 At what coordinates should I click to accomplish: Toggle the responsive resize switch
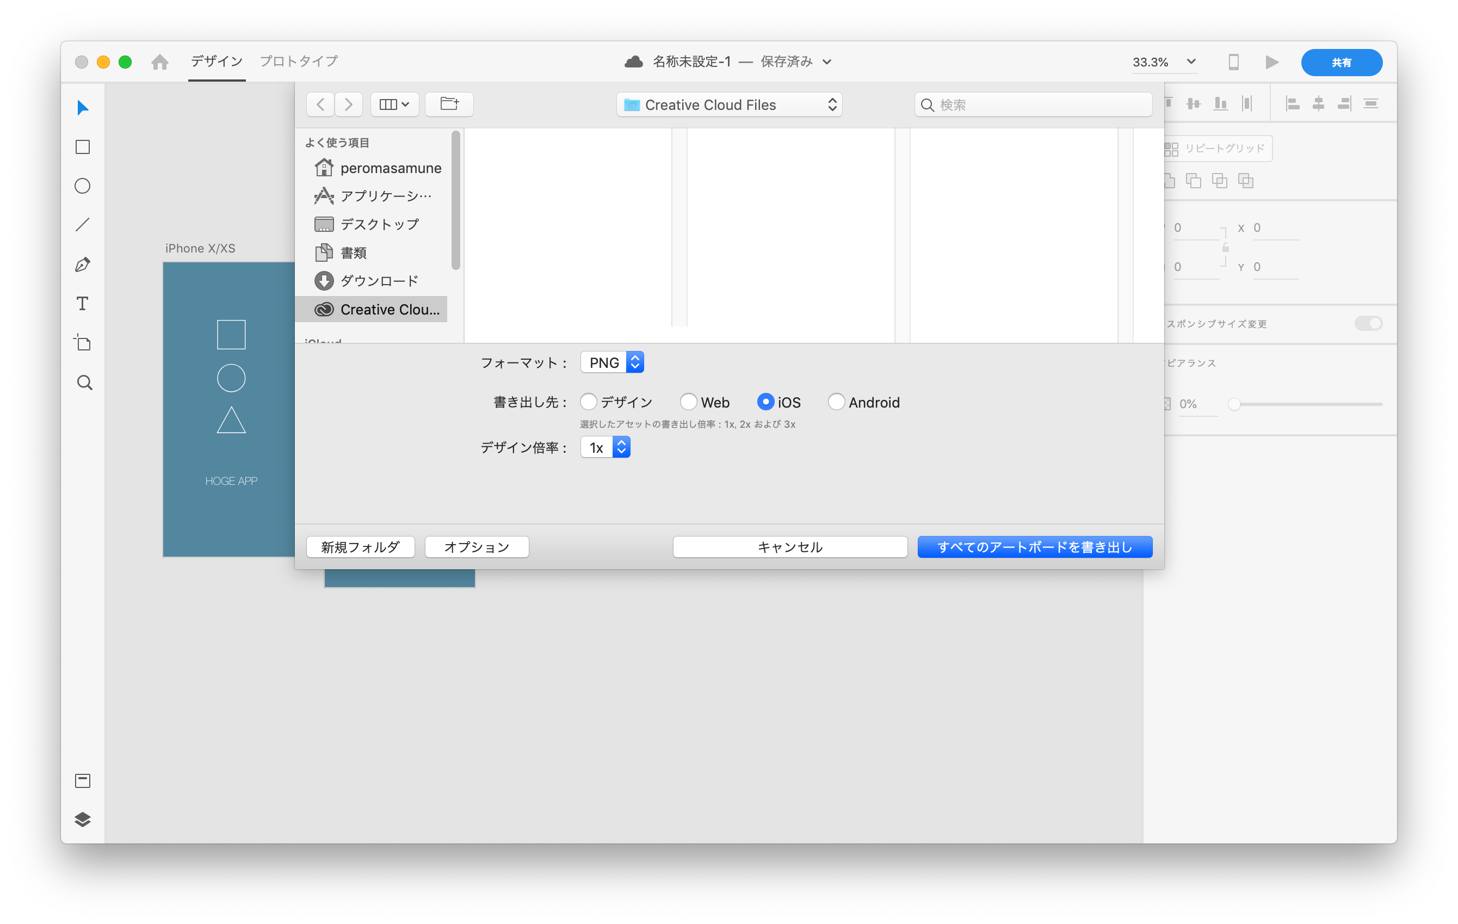point(1368,323)
